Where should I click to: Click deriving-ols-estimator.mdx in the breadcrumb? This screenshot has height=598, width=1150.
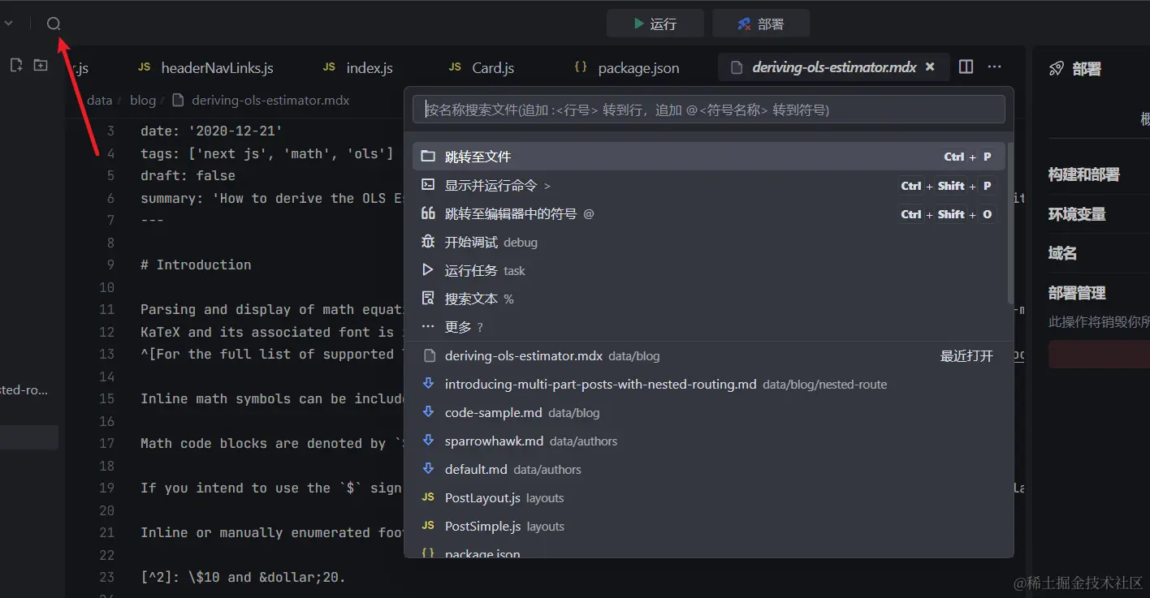(270, 101)
